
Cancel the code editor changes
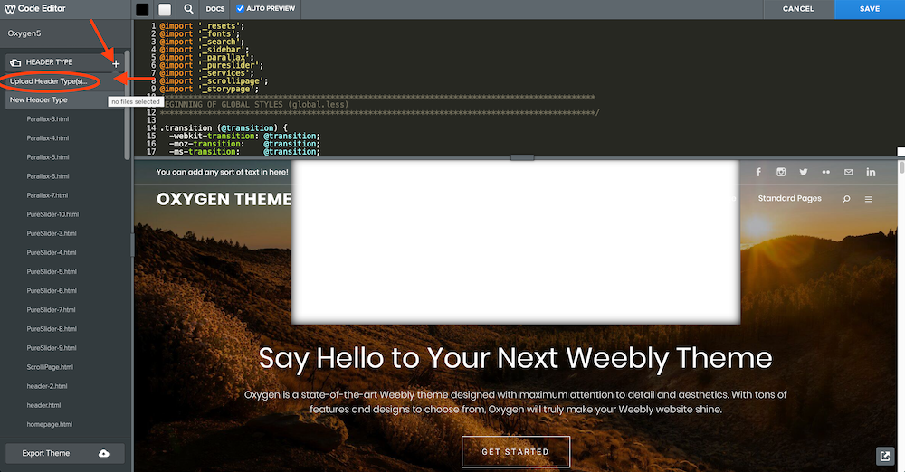798,9
